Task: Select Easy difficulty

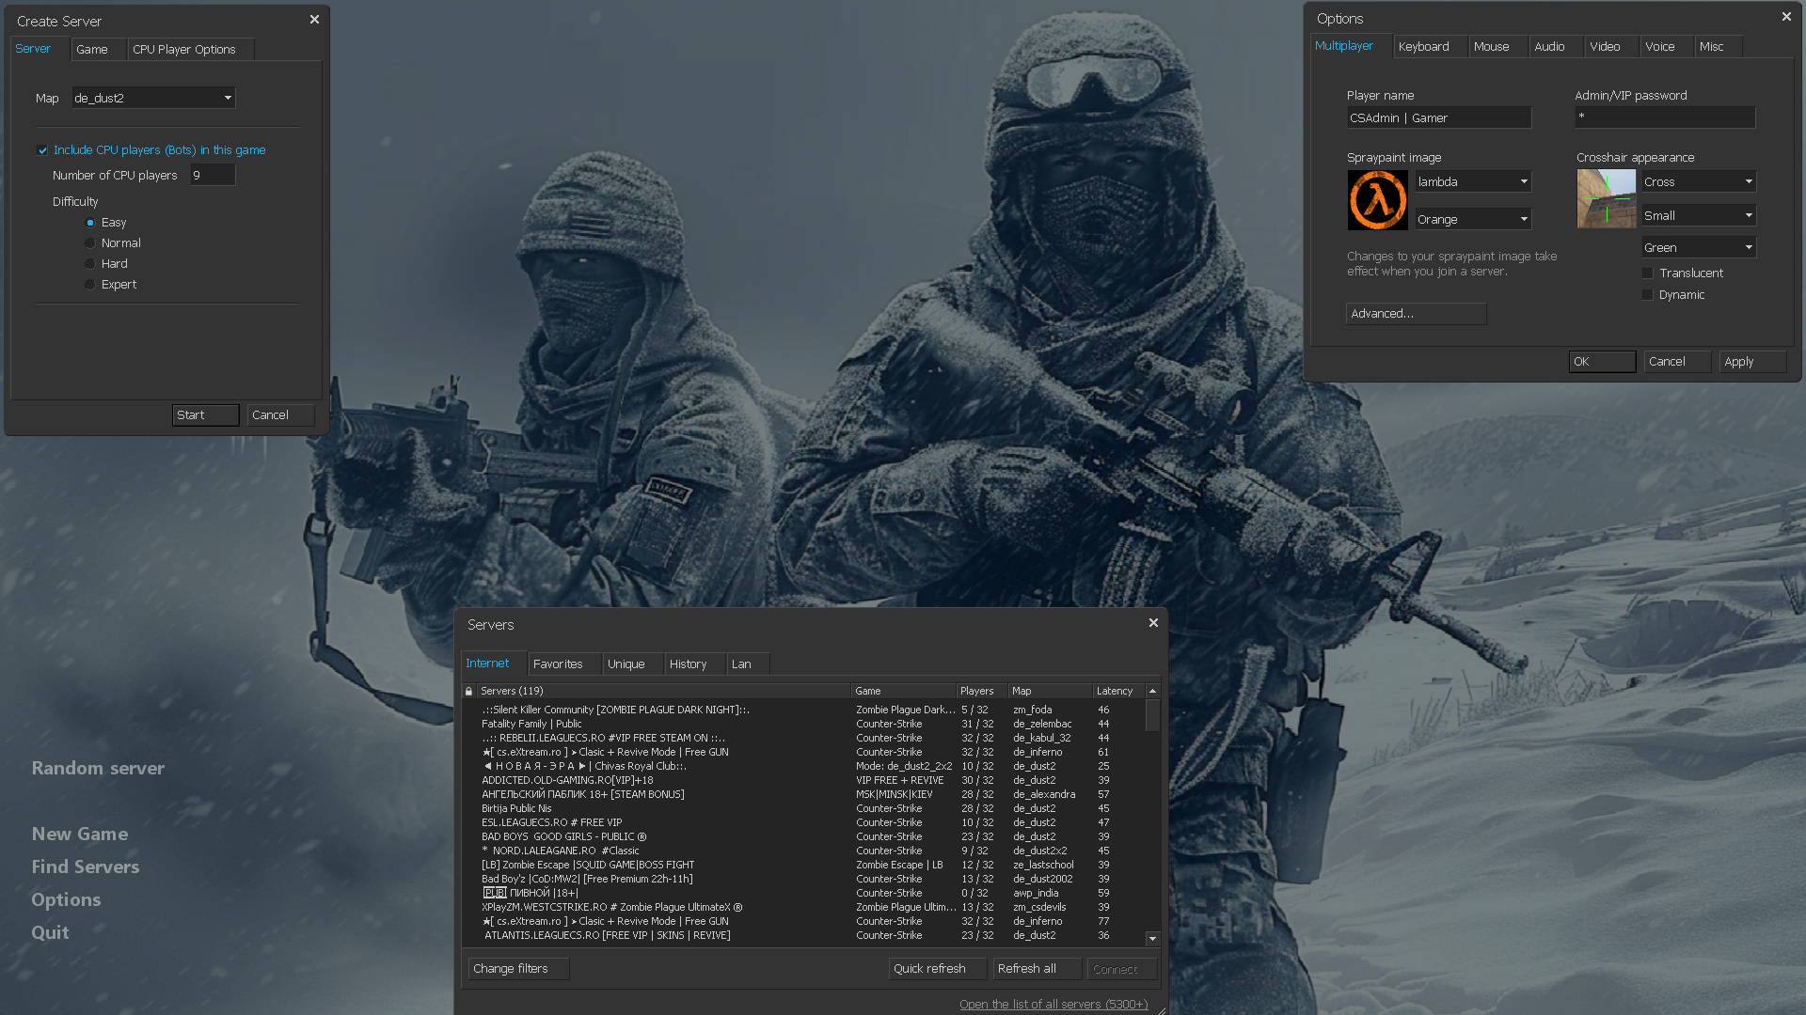Action: coord(90,223)
